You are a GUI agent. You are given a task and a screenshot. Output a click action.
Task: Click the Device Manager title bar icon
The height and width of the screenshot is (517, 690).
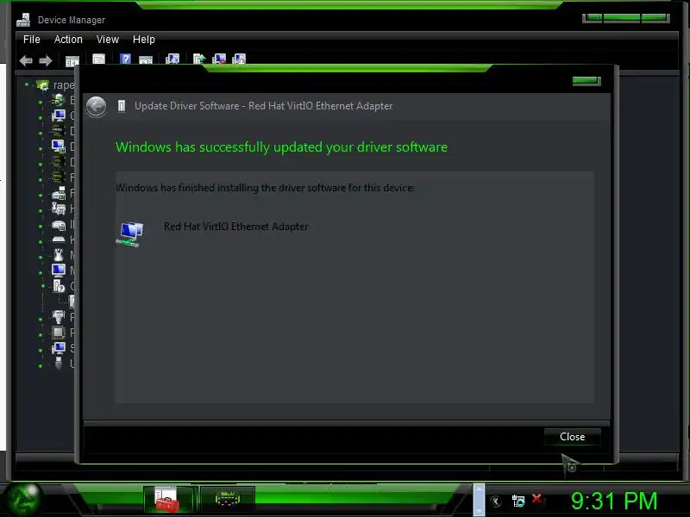point(23,20)
